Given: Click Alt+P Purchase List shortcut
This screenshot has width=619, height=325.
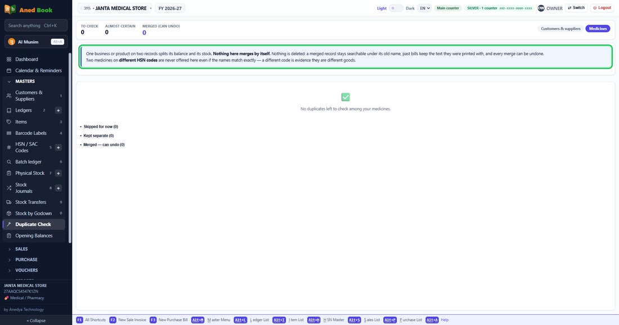Looking at the screenshot, I should (x=403, y=320).
